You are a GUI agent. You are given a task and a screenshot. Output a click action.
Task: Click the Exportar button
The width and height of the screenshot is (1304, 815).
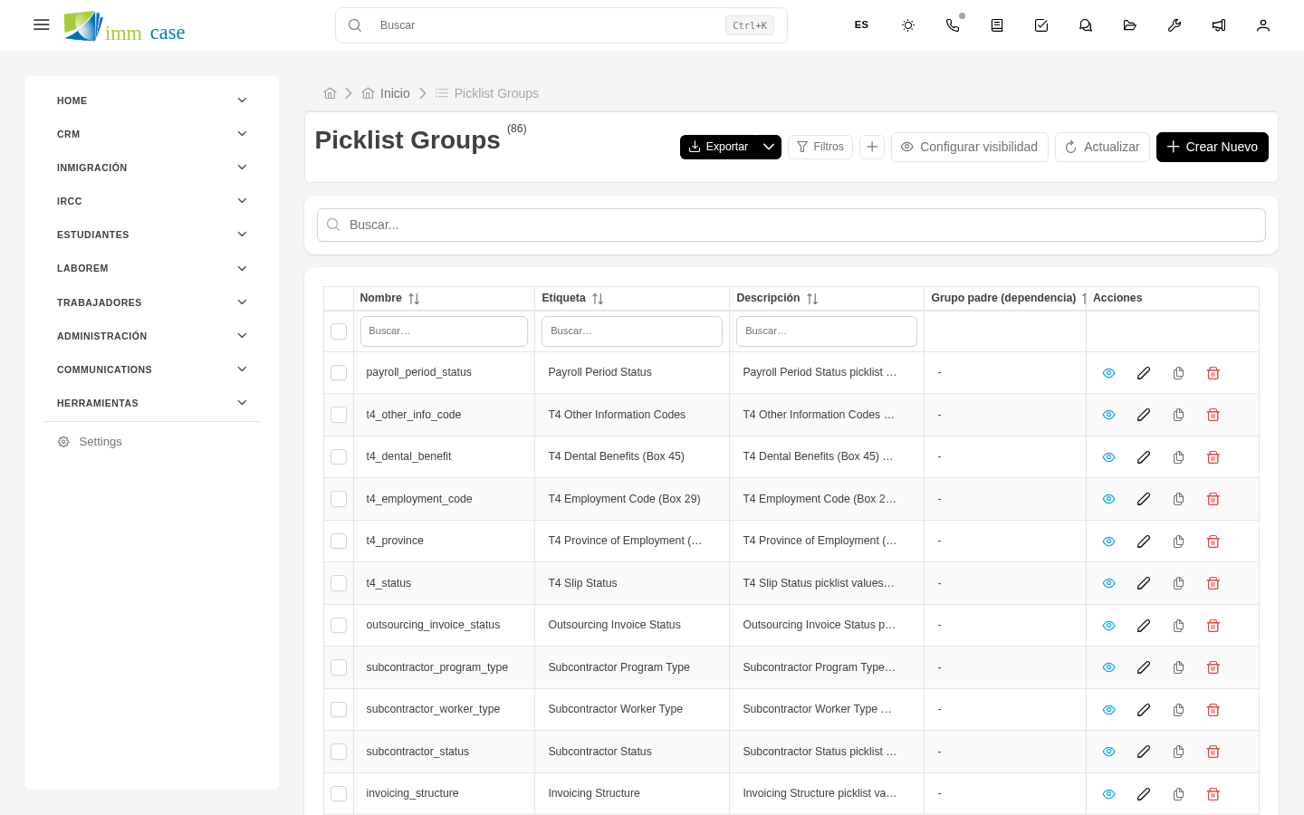(718, 147)
